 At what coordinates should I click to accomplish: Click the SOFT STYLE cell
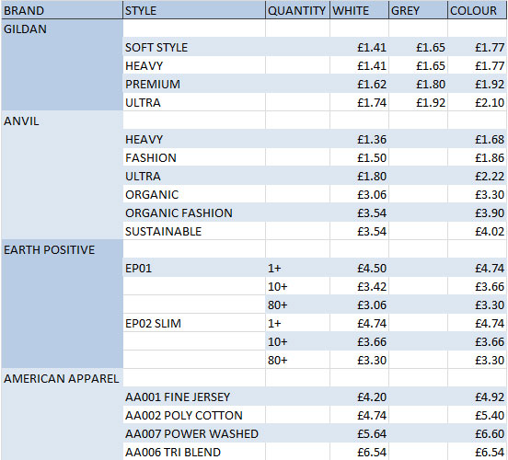point(194,47)
